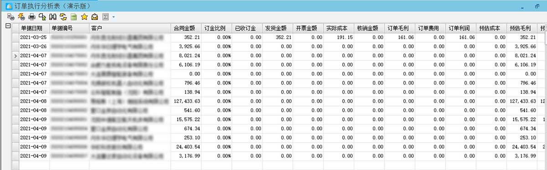Send report via the envelope icon
The width and height of the screenshot is (547, 170).
95,17
